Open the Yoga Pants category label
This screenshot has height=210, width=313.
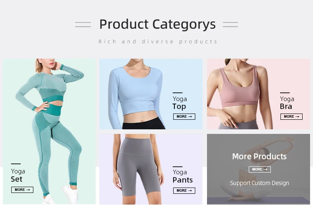(182, 176)
